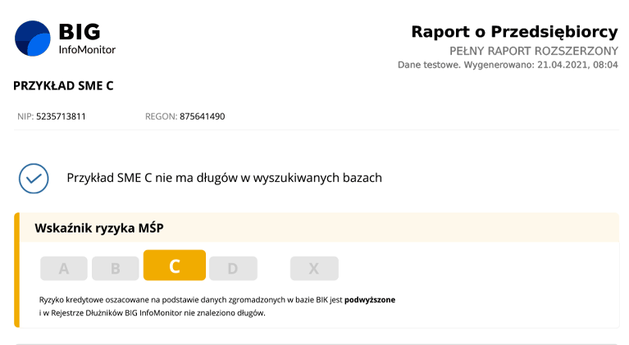This screenshot has height=345, width=629.
Task: Click the BIG InfoMonitor blue circle logo
Action: click(x=33, y=39)
